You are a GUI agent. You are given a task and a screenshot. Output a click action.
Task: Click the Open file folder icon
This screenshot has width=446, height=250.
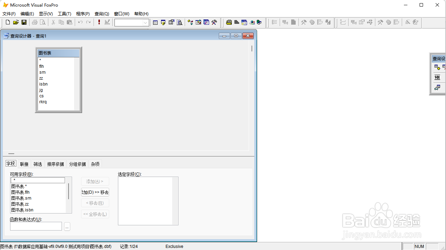pyautogui.click(x=16, y=22)
